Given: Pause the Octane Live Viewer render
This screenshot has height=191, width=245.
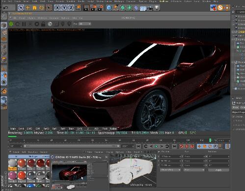Looking at the screenshot, I should (x=24, y=24).
